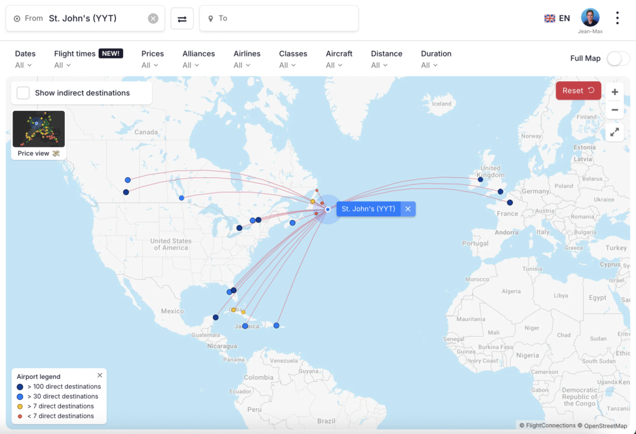The image size is (636, 434).
Task: Open the Prices filter dropdown
Action: tap(153, 59)
